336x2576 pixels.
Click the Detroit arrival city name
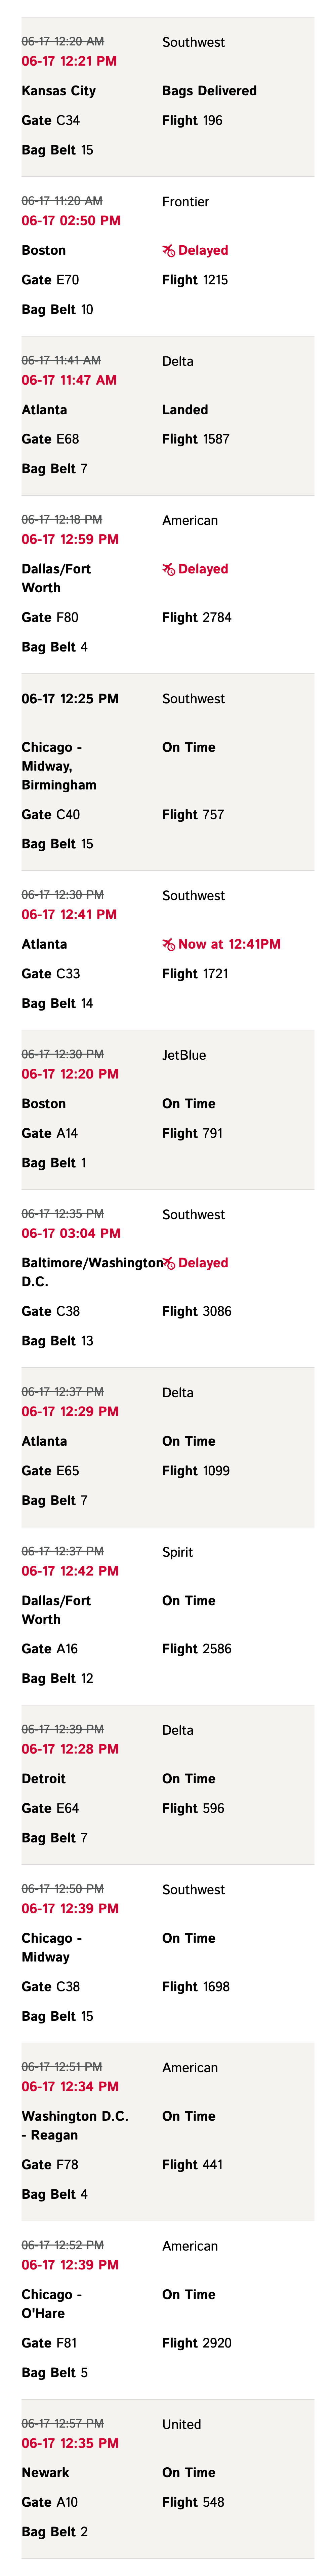coord(44,1779)
